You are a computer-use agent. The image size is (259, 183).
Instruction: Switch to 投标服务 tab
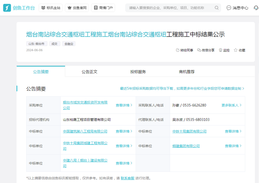click(x=138, y=72)
